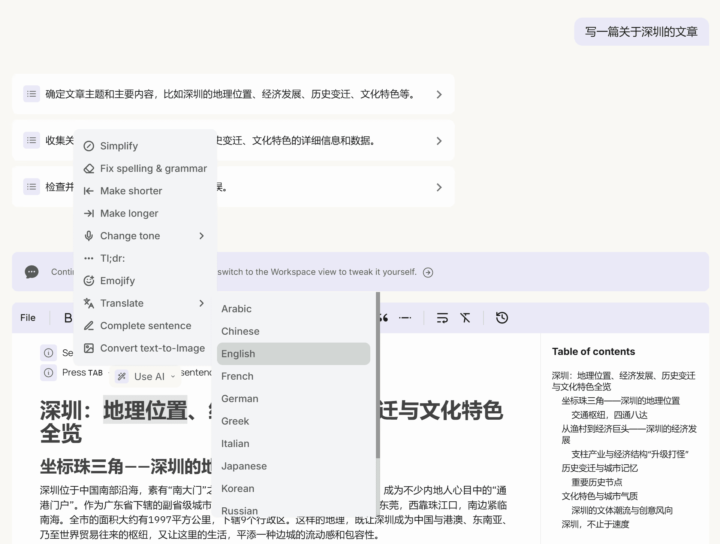Jump to 历史变迁与城市记忆 in table of contents
The width and height of the screenshot is (720, 544).
[x=599, y=468]
